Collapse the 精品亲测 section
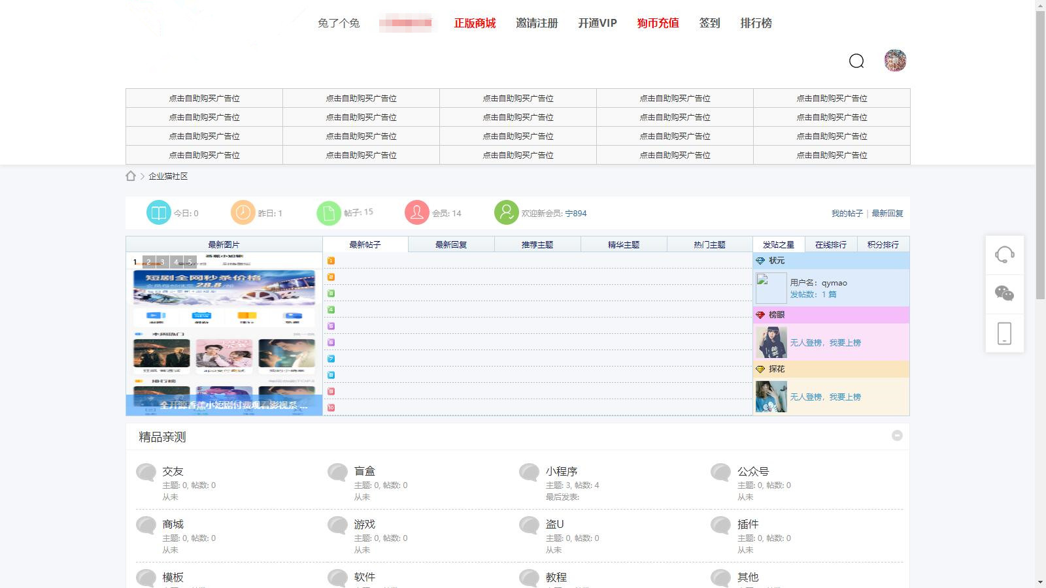Image resolution: width=1046 pixels, height=588 pixels. pos(897,436)
